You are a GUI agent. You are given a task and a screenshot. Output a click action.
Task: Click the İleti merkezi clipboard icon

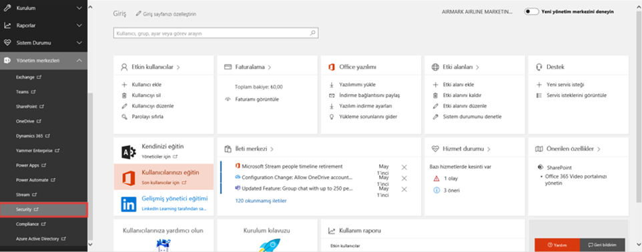pyautogui.click(x=228, y=149)
